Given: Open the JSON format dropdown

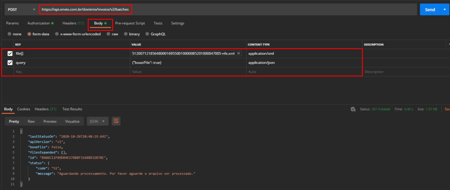Looking at the screenshot, I should [98, 122].
